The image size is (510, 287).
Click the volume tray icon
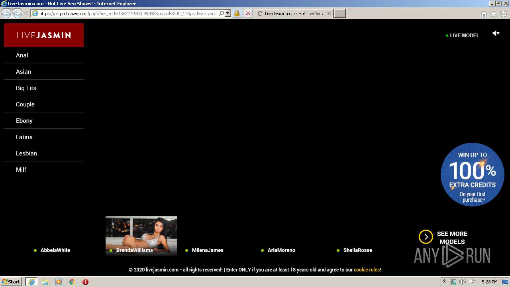pyautogui.click(x=463, y=282)
